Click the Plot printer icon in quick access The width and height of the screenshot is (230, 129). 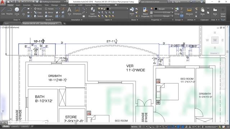[37, 2]
